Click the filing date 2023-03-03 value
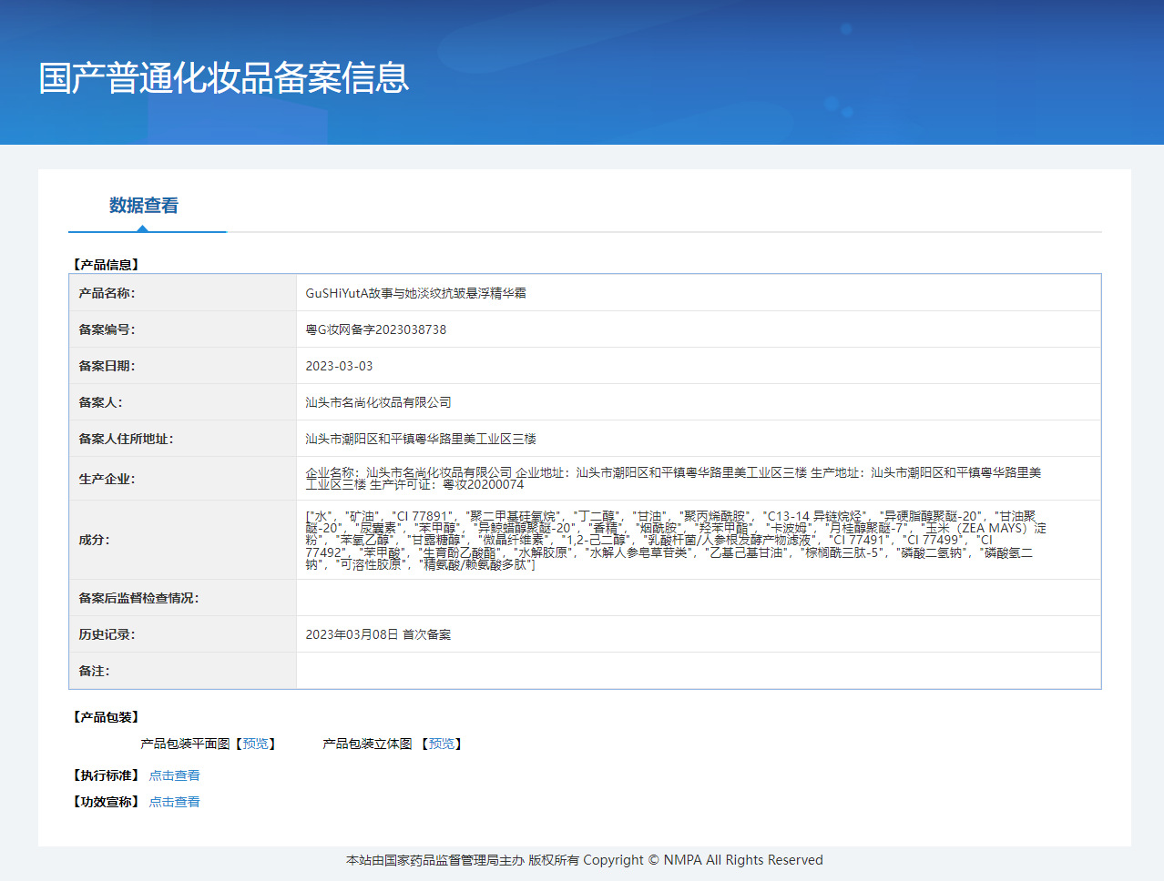Viewport: 1164px width, 881px height. (339, 366)
